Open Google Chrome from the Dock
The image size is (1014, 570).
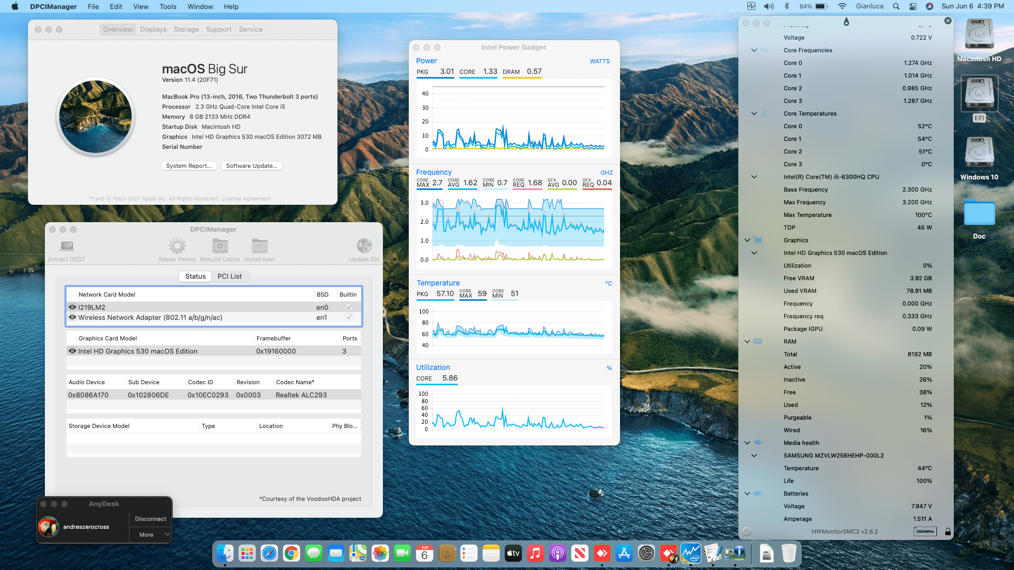click(x=291, y=553)
